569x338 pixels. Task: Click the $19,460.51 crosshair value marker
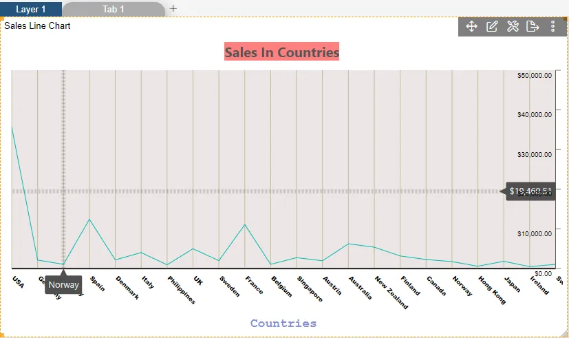pyautogui.click(x=530, y=191)
